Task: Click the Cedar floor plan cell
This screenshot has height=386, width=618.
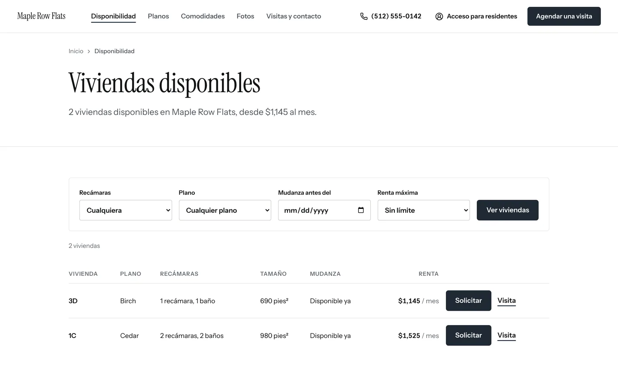Action: [130, 336]
